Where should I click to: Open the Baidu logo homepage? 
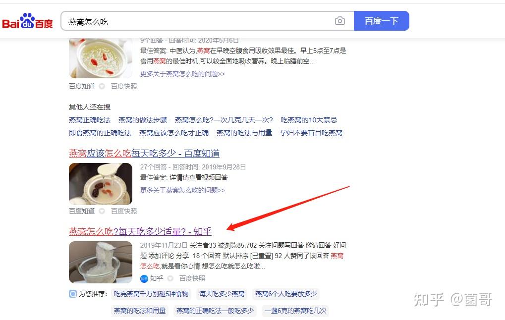click(x=27, y=21)
